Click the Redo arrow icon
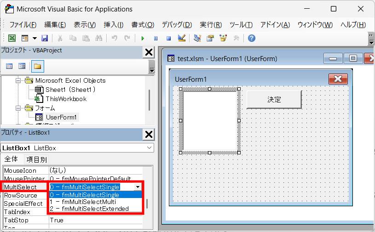Viewport: 375px width, 232px height. 127,38
